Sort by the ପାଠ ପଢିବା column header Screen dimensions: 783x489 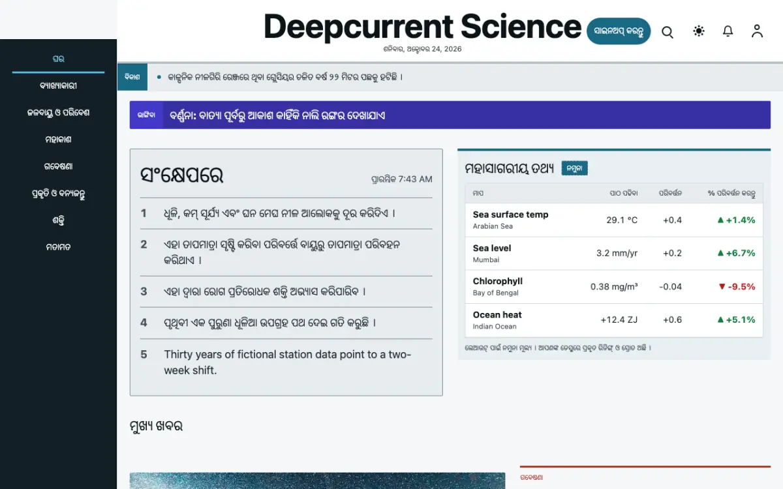tap(623, 193)
